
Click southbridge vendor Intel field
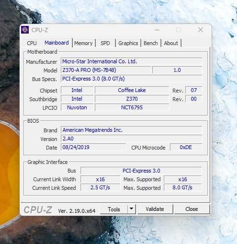click(77, 99)
